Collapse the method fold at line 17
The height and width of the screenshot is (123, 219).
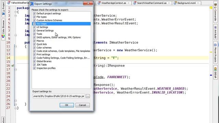[16, 69]
